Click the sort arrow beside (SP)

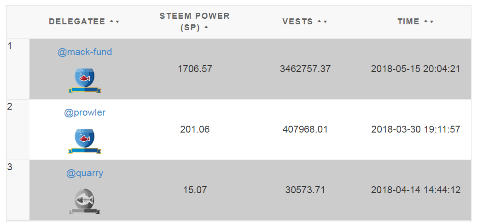(x=206, y=27)
